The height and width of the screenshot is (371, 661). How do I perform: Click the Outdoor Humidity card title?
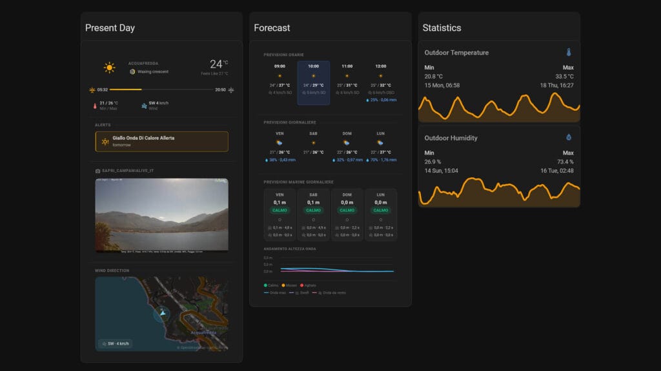click(451, 138)
